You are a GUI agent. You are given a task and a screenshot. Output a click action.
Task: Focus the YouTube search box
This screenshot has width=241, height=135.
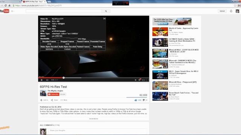click(x=64, y=11)
